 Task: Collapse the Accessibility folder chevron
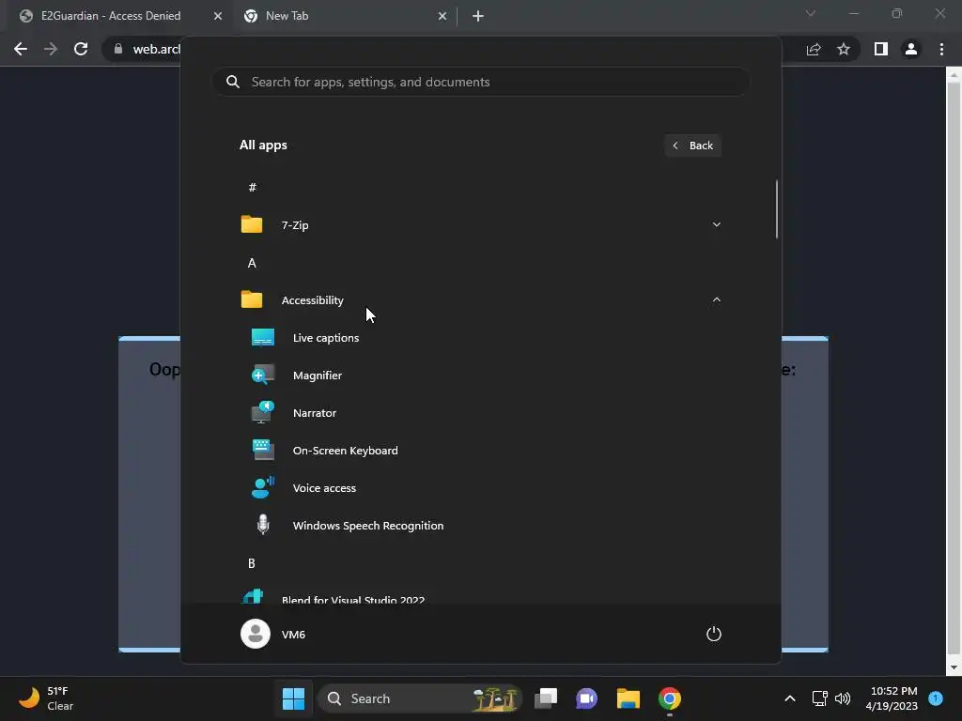pos(716,299)
